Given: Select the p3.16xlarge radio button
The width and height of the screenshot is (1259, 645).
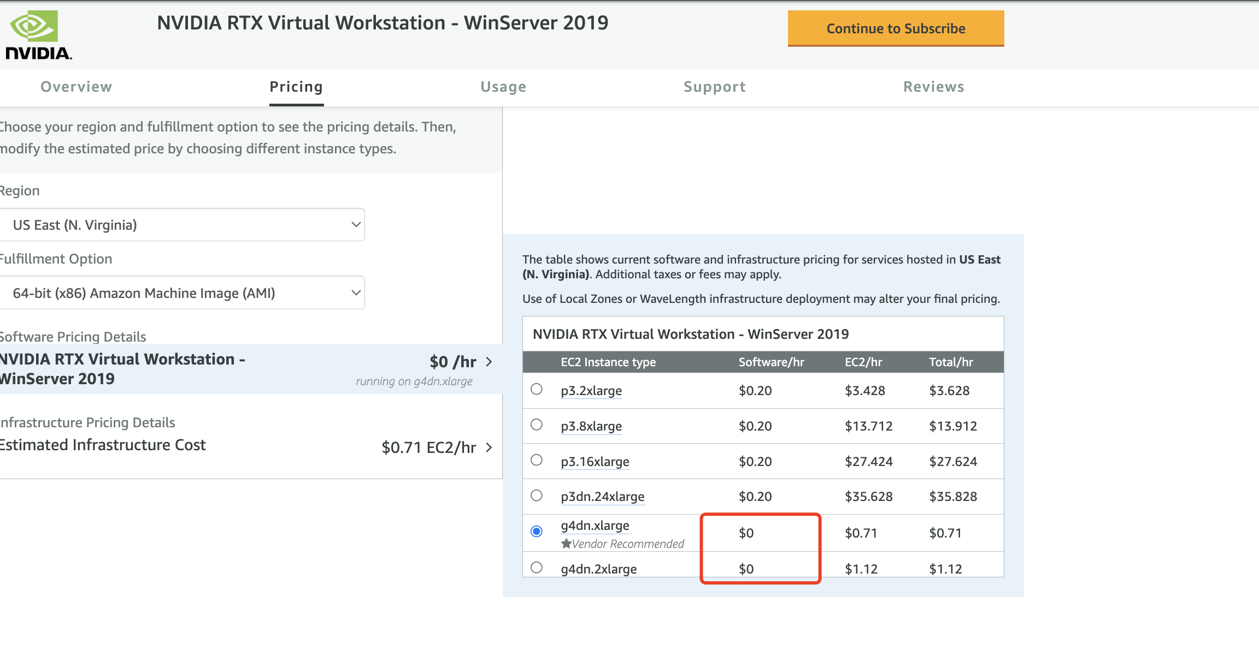Looking at the screenshot, I should click(537, 460).
